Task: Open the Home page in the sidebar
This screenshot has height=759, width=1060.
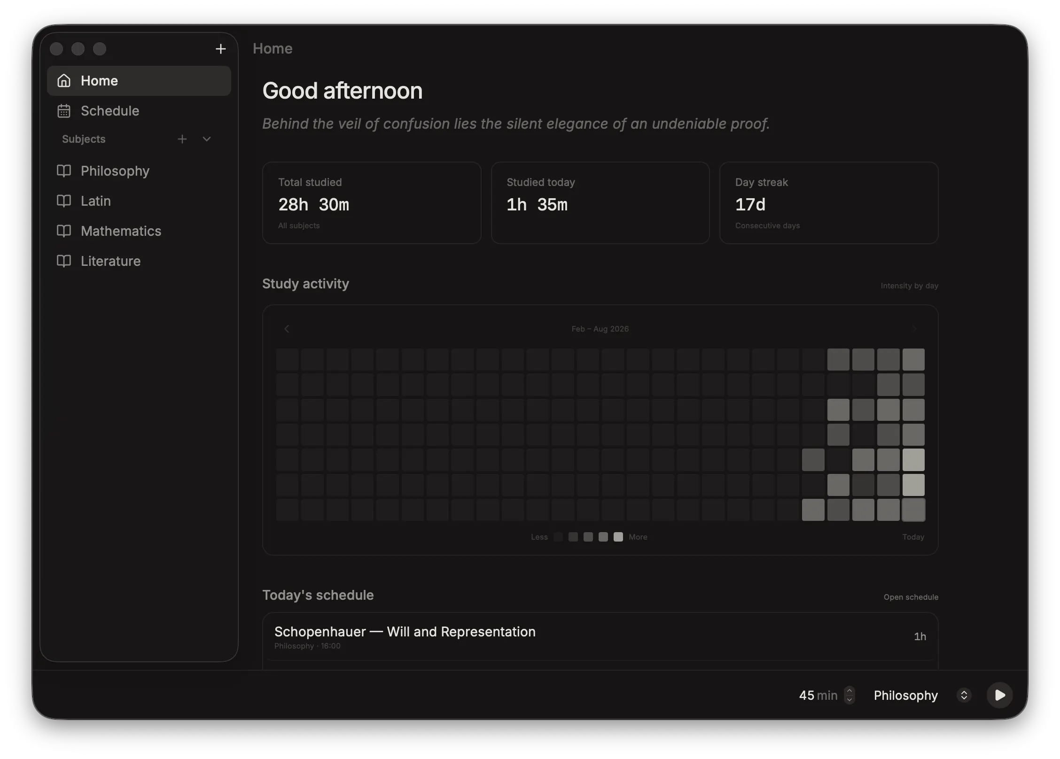Action: [139, 81]
